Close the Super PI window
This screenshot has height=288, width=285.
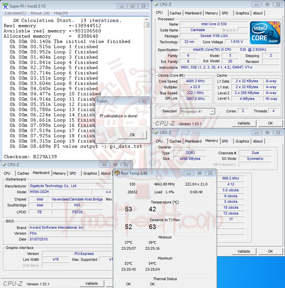[143, 6]
